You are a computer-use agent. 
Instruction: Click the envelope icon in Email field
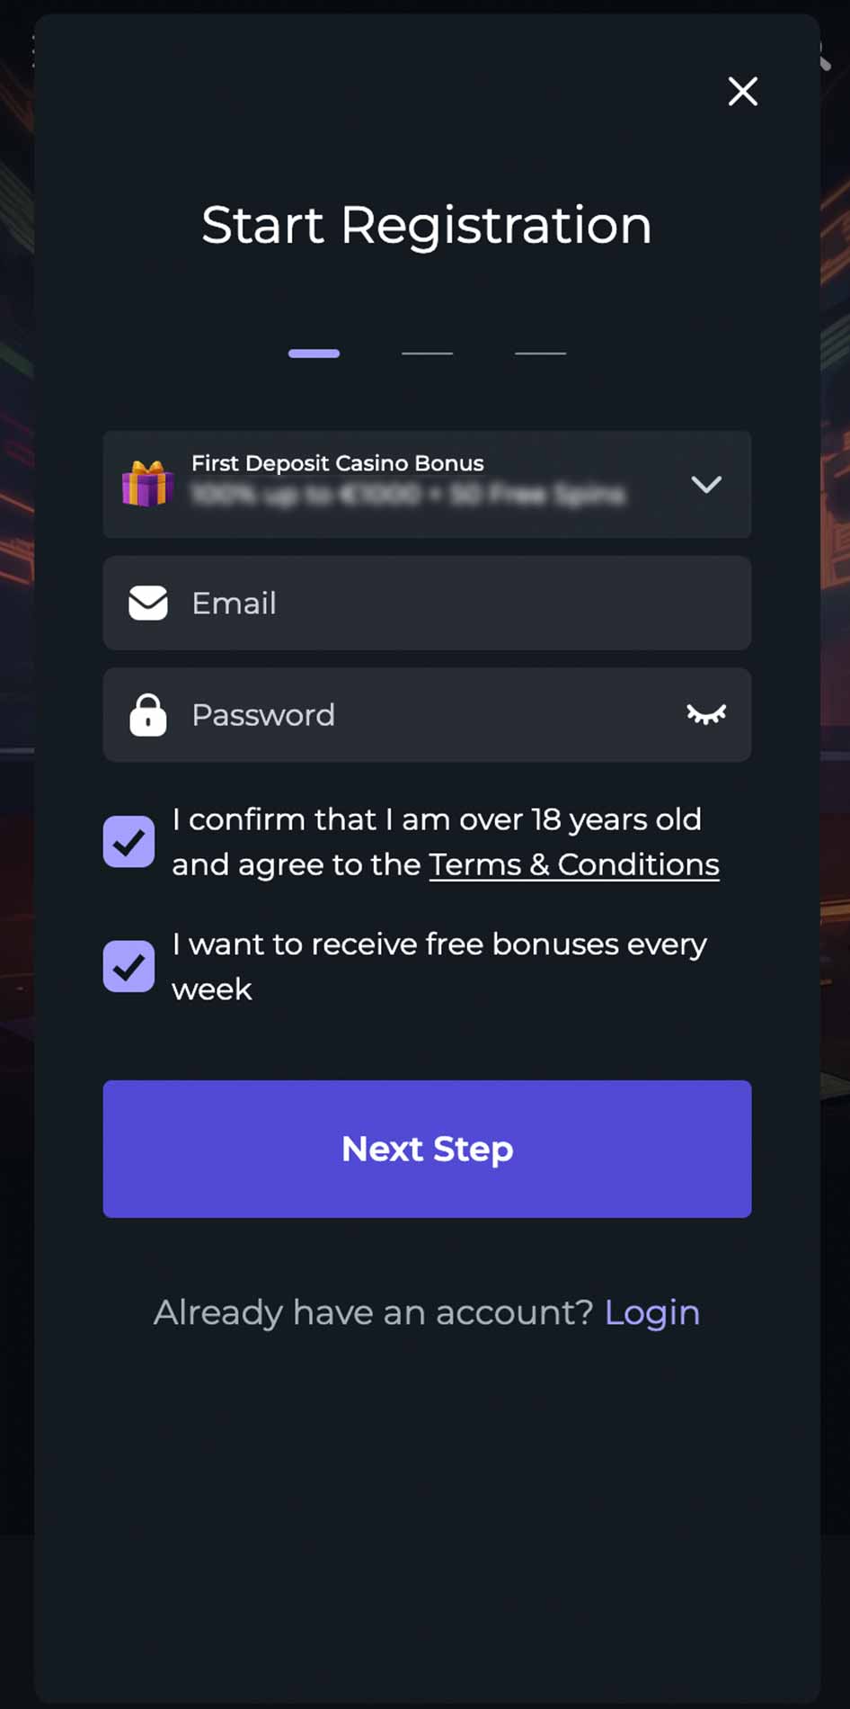148,603
